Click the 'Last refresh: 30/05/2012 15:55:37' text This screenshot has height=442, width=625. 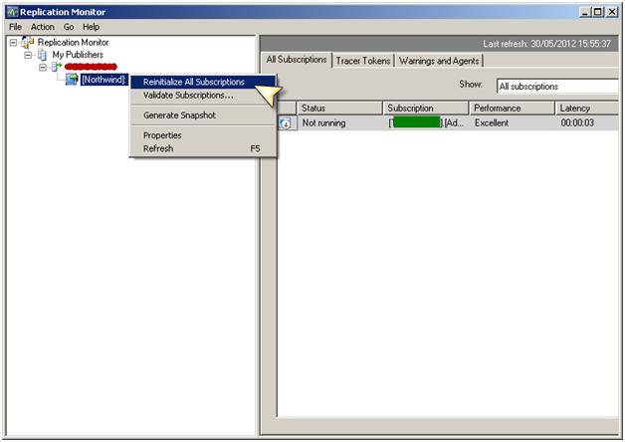point(547,44)
